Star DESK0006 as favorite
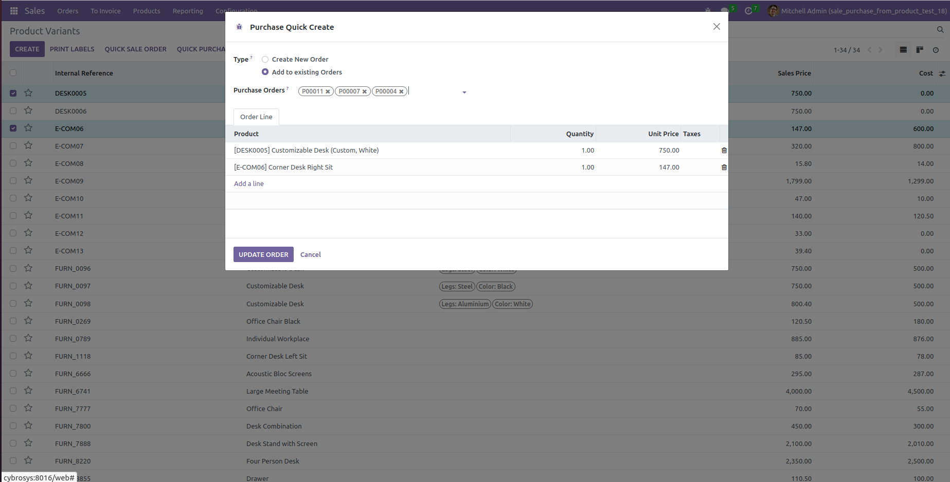 (28, 110)
